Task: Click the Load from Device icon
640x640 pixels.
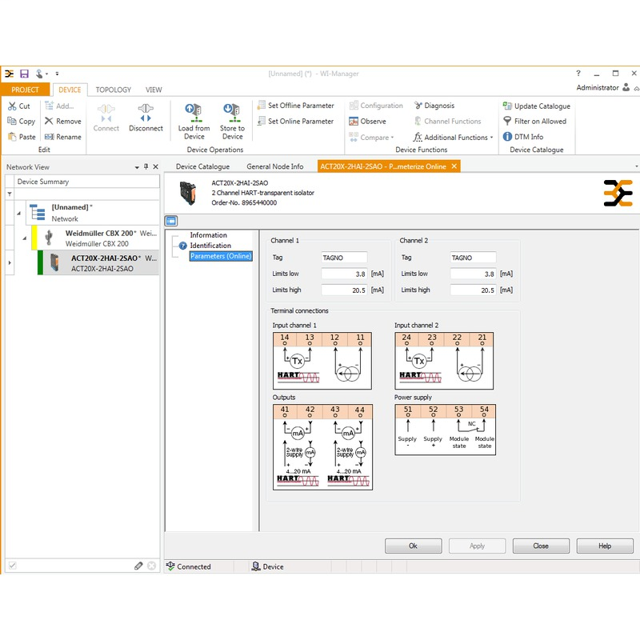Action: pyautogui.click(x=194, y=113)
